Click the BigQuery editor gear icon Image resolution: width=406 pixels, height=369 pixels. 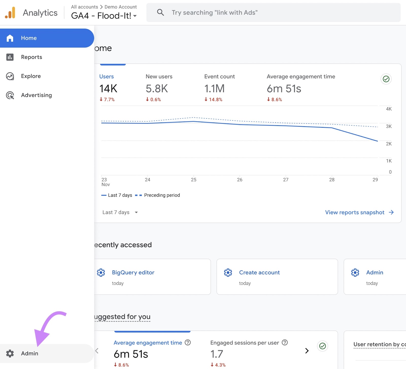pos(101,272)
